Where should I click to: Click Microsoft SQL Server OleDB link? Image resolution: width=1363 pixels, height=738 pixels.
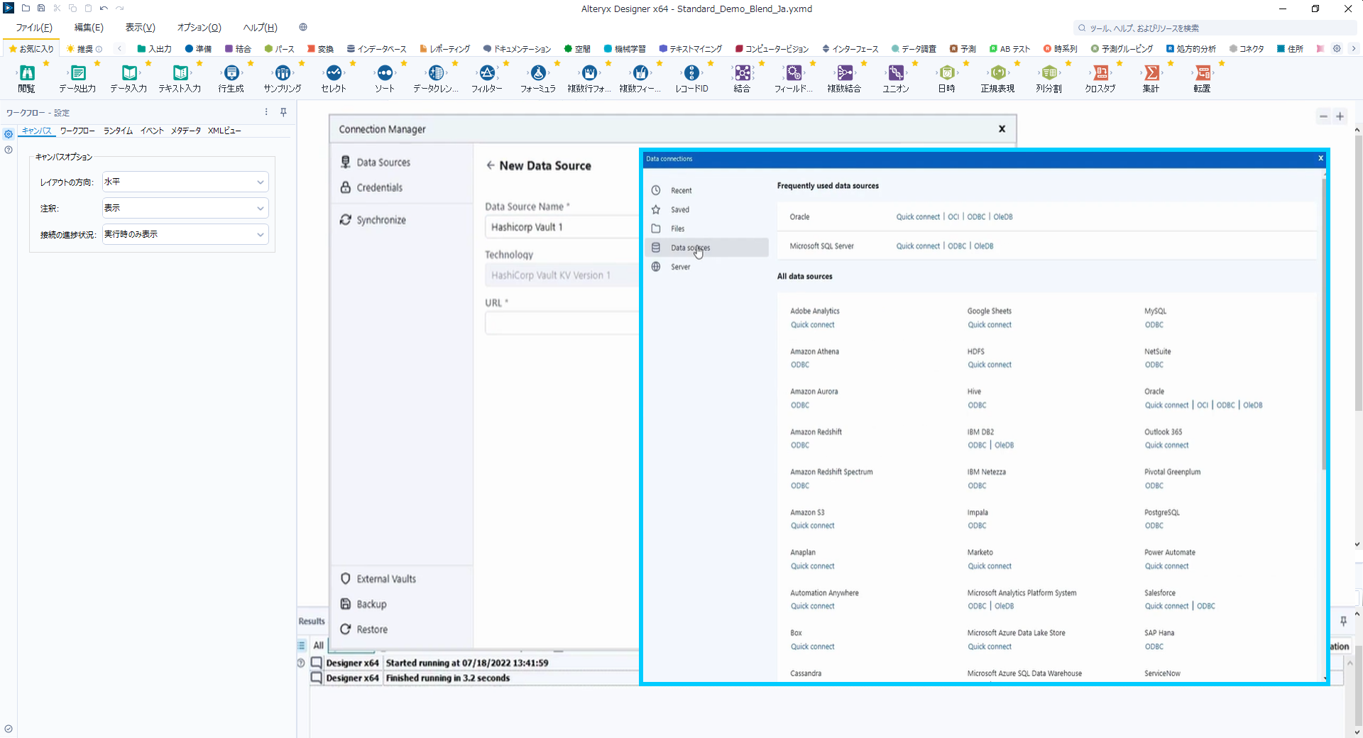point(983,246)
